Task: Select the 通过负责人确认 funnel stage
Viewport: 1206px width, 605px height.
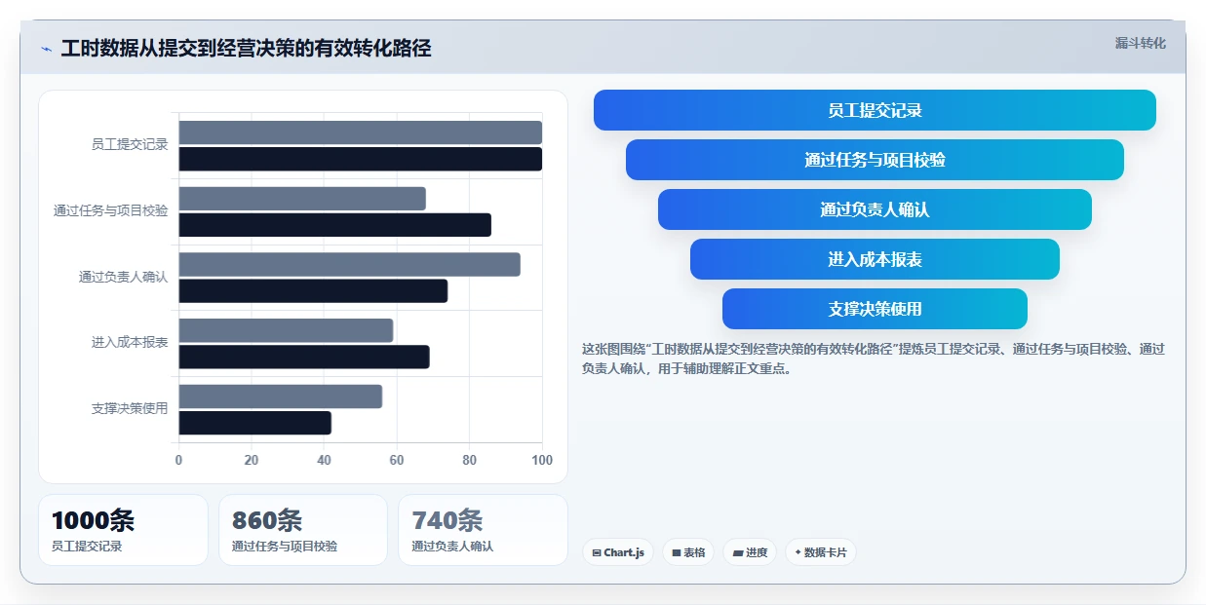Action: click(x=875, y=209)
